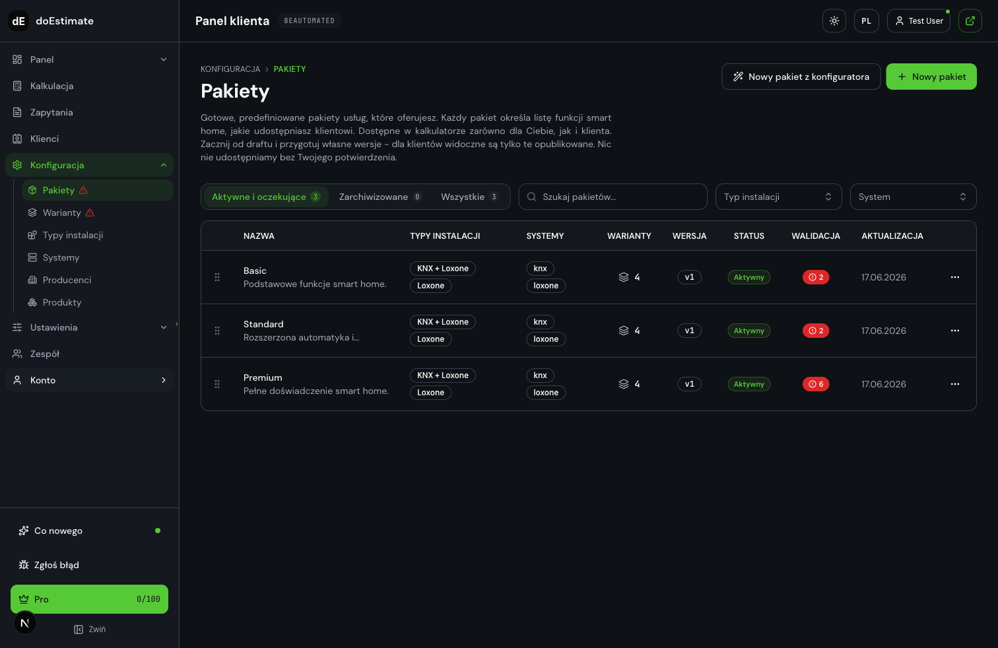Switch to the Wszystkie tab
The width and height of the screenshot is (998, 648).
[x=469, y=197]
